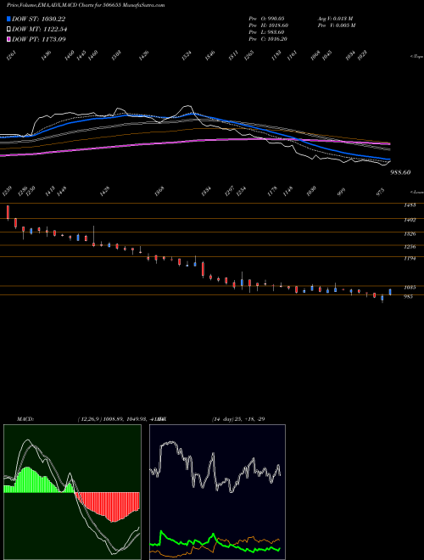Select the 'DOW PT: 1173.09' legend text
The width and height of the screenshot is (424, 560).
click(39, 39)
